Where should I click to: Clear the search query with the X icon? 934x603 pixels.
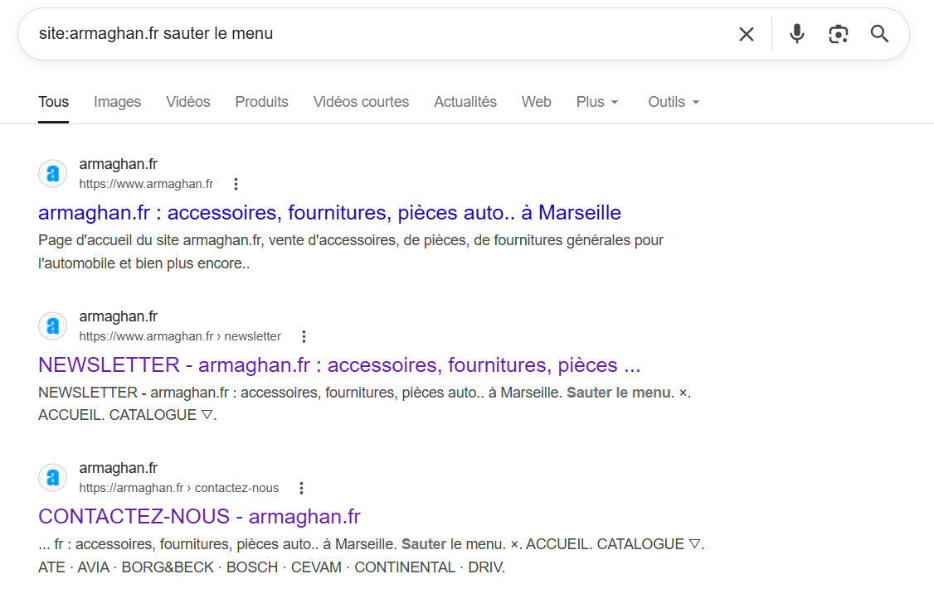pos(747,34)
